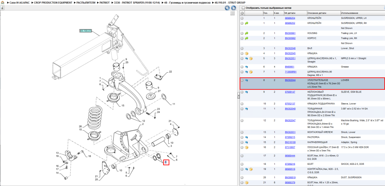Click the 44.100.01 reference label on diagram

pos(86,31)
